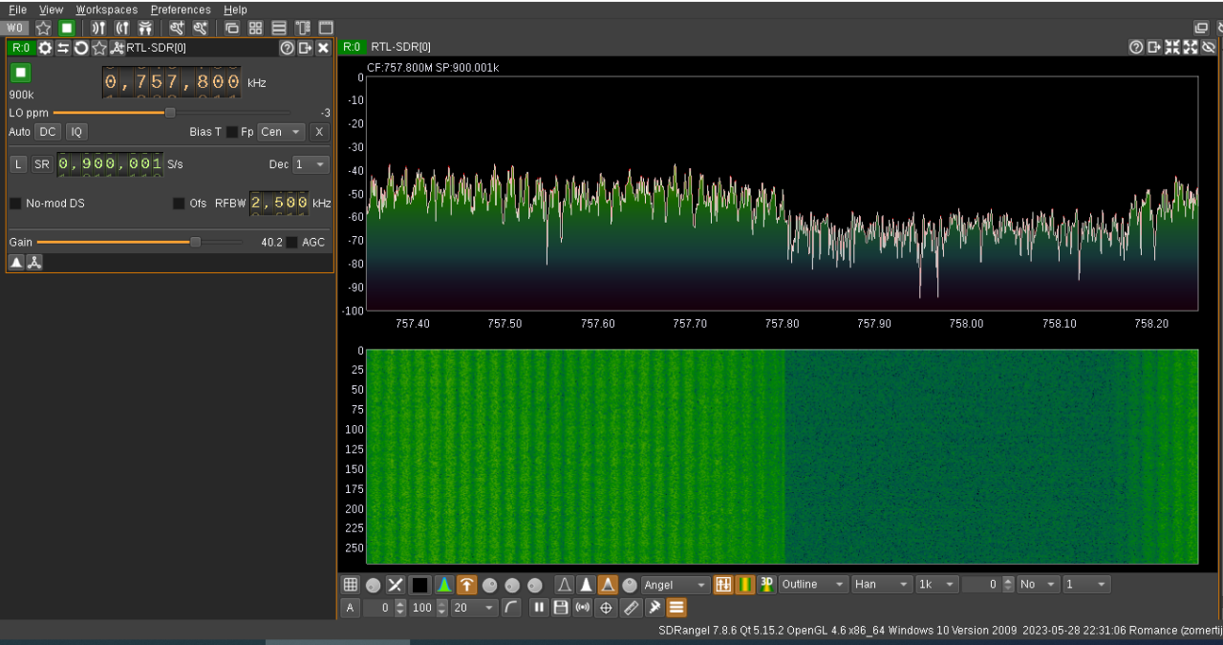1223x645 pixels.
Task: Enable the Bias T checkbox
Action: point(231,132)
